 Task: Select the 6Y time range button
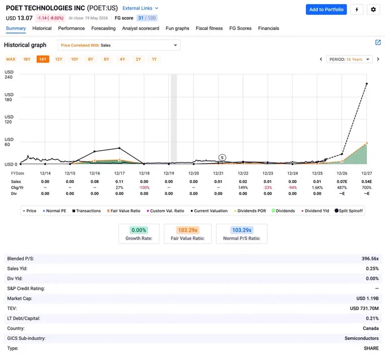[x=106, y=59]
